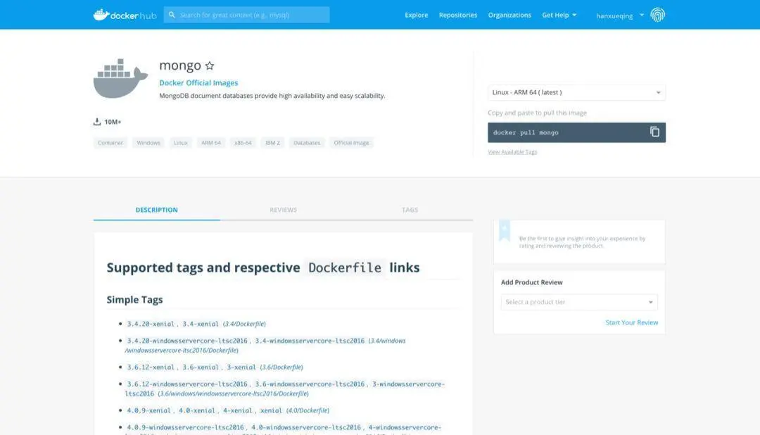Open 3.4-windowsservercore-ltsc2016 tag link
Screen dimensions: 760x435
point(310,341)
